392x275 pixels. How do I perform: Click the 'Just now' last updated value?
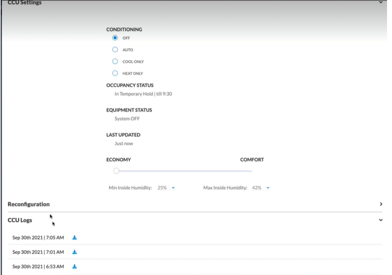(124, 143)
